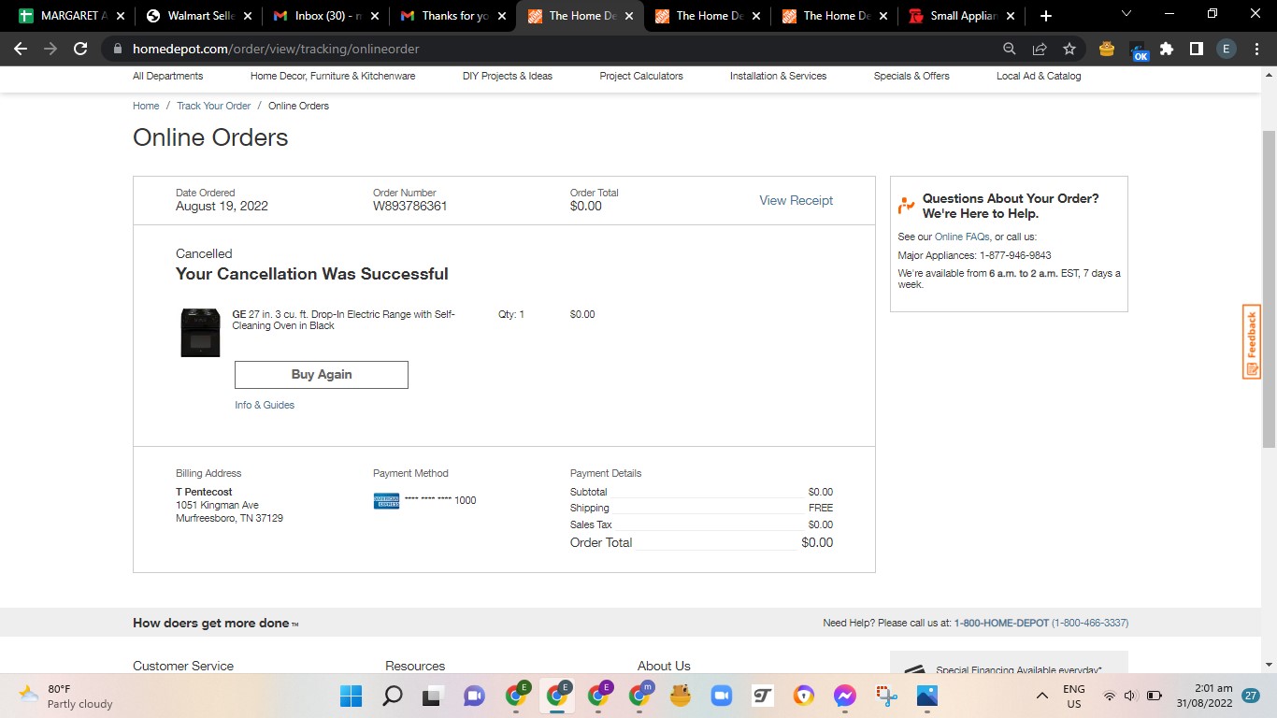Image resolution: width=1277 pixels, height=718 pixels.
Task: Open Task View on the taskbar
Action: point(433,696)
